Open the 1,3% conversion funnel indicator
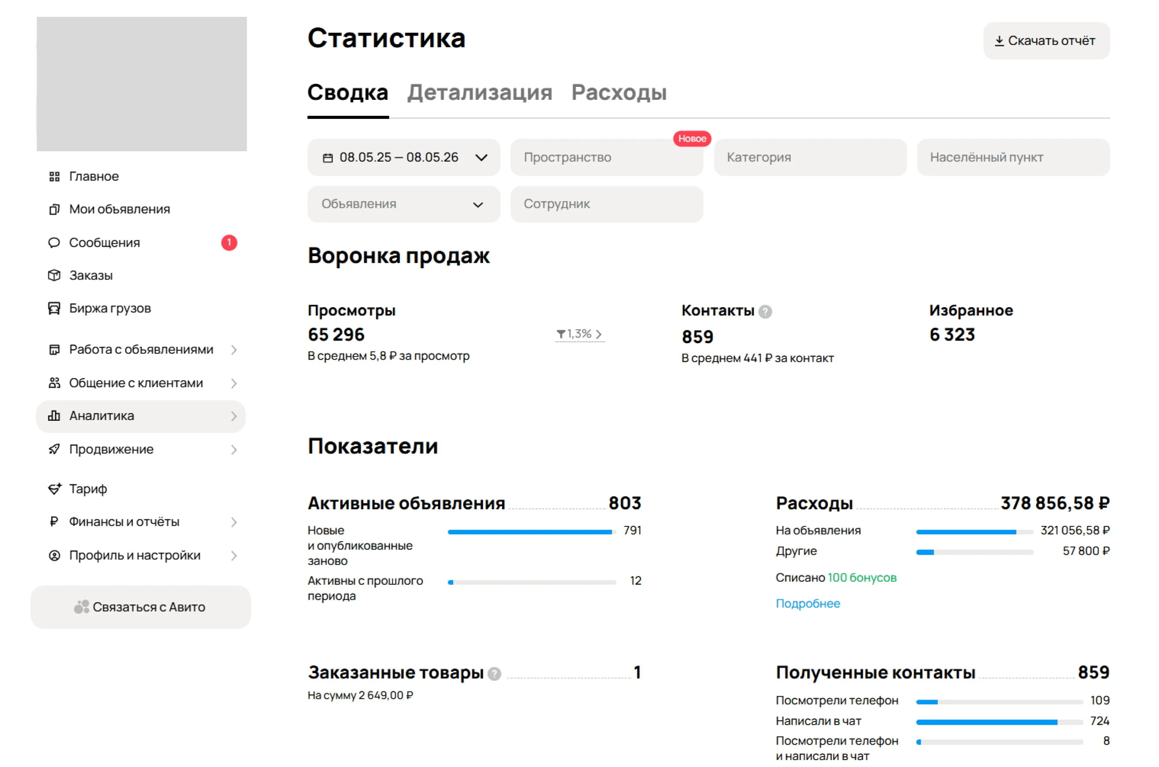1159x767 pixels. tap(579, 334)
